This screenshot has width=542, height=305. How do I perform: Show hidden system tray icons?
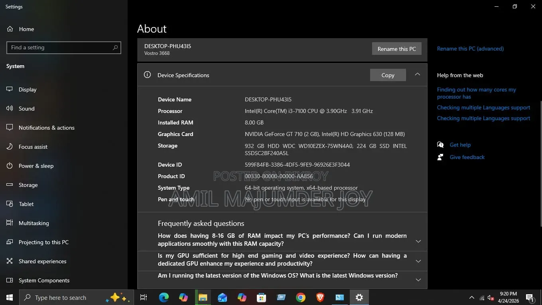point(471,297)
